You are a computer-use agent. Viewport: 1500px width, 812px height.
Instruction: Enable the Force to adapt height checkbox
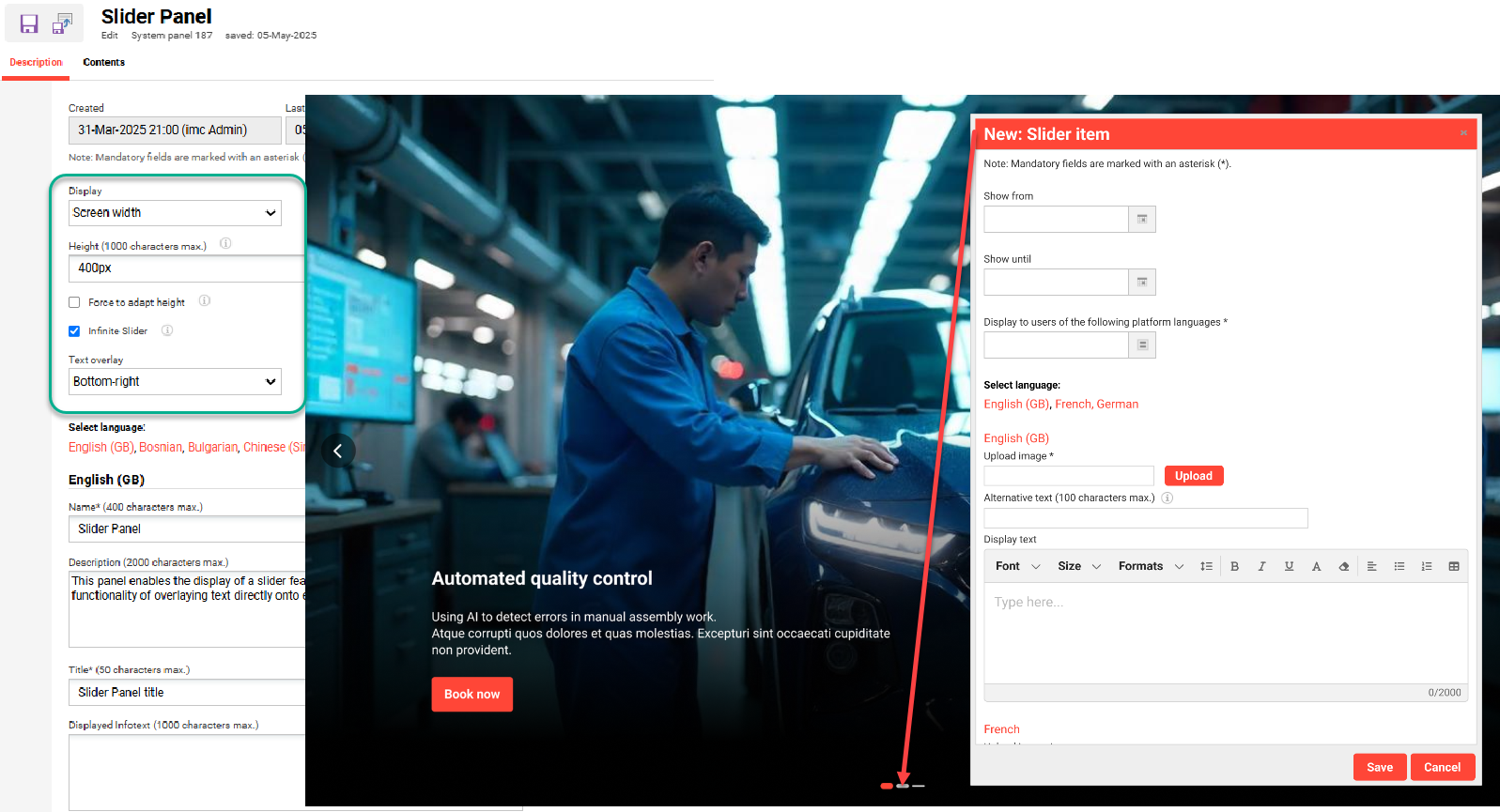74,302
